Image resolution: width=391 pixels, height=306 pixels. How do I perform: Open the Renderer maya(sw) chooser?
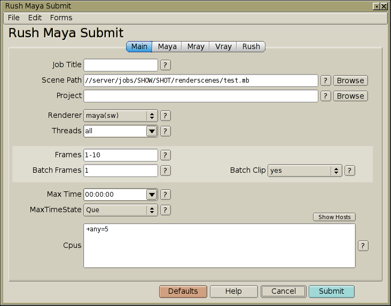click(x=121, y=116)
